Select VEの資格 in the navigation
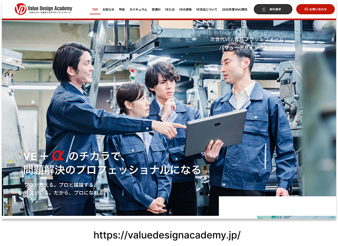 [x=186, y=9]
